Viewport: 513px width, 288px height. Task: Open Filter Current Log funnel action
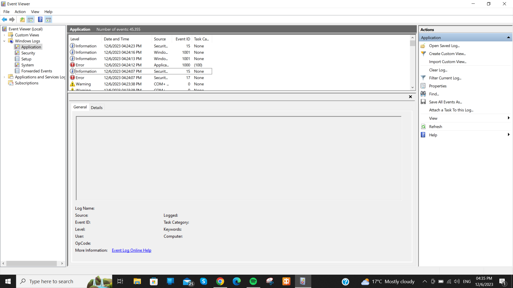[445, 78]
